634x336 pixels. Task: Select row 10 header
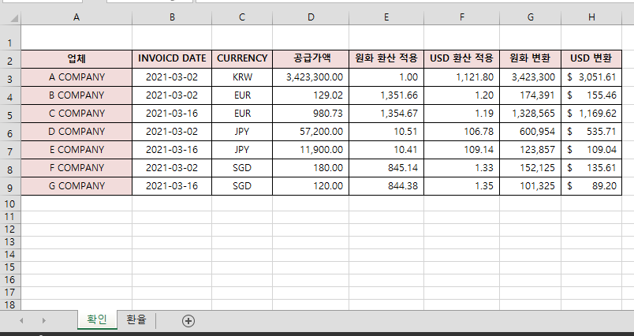coord(10,203)
